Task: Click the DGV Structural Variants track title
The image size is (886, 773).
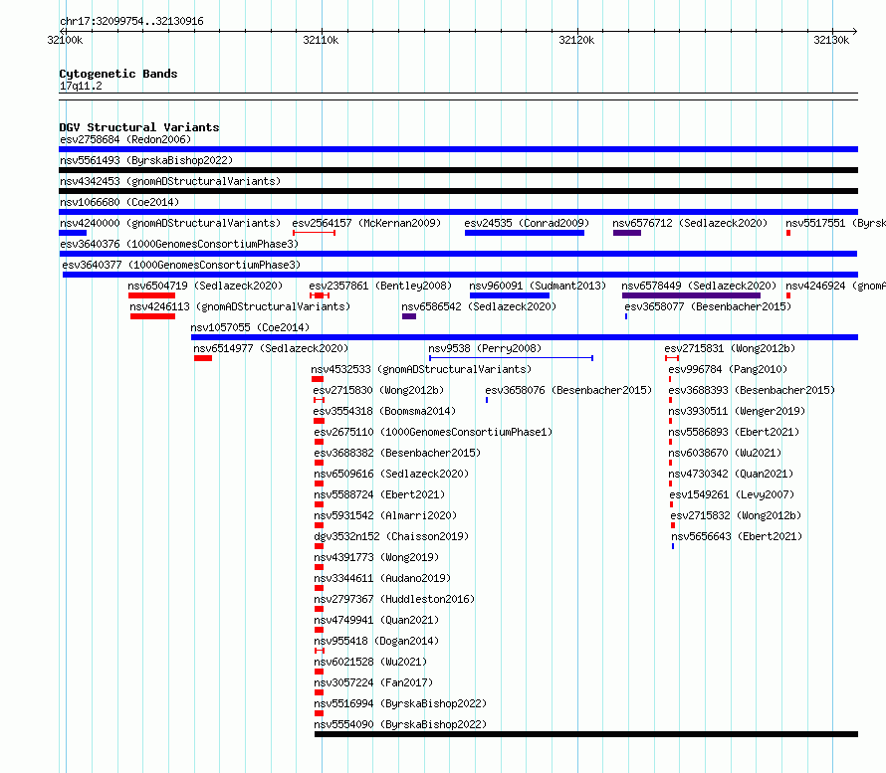Action: point(139,127)
